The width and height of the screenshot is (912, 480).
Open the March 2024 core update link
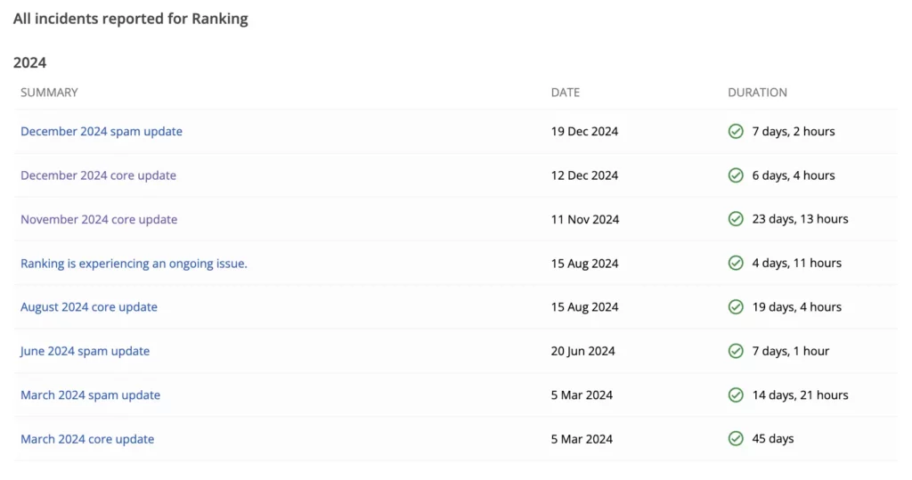(87, 439)
